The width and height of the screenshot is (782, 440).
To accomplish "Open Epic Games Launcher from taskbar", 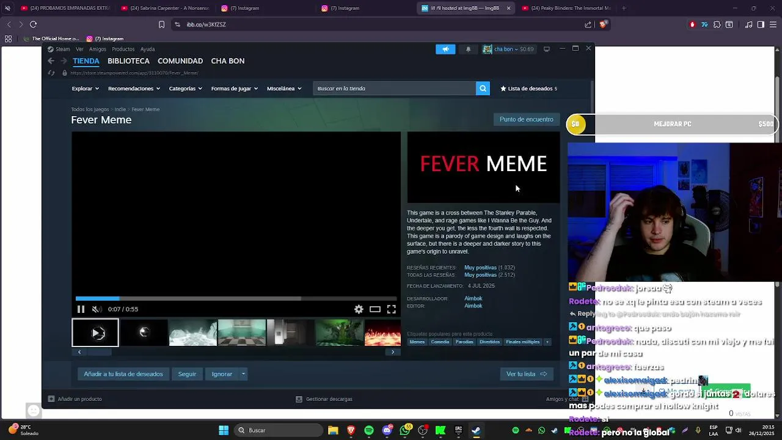I will (x=458, y=430).
